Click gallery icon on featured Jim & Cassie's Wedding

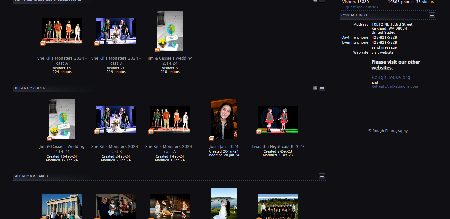[157, 50]
